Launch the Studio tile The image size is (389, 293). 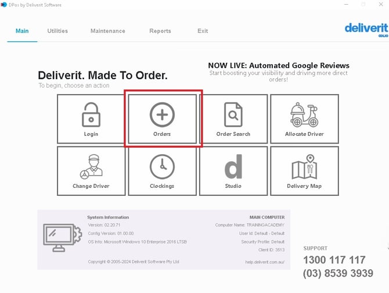(x=233, y=171)
